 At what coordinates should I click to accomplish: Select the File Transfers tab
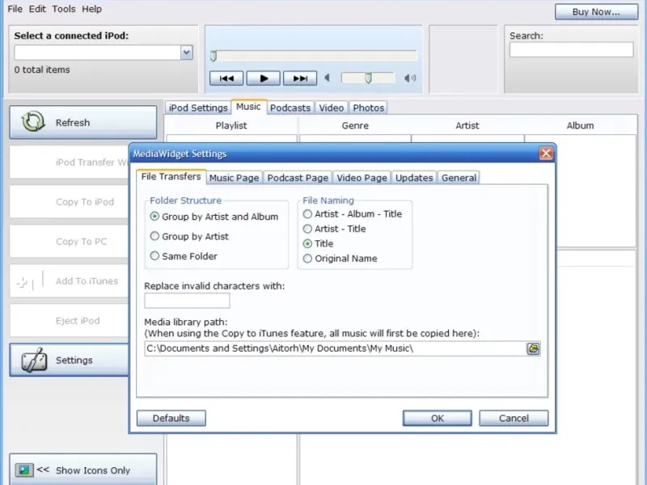171,176
